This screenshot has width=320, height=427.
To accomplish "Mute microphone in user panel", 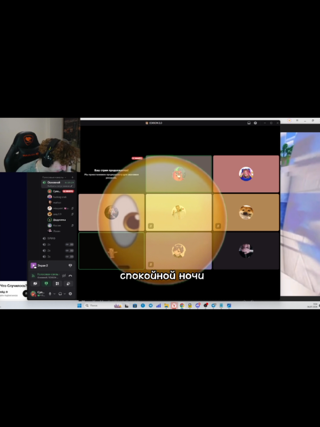I will (x=50, y=294).
